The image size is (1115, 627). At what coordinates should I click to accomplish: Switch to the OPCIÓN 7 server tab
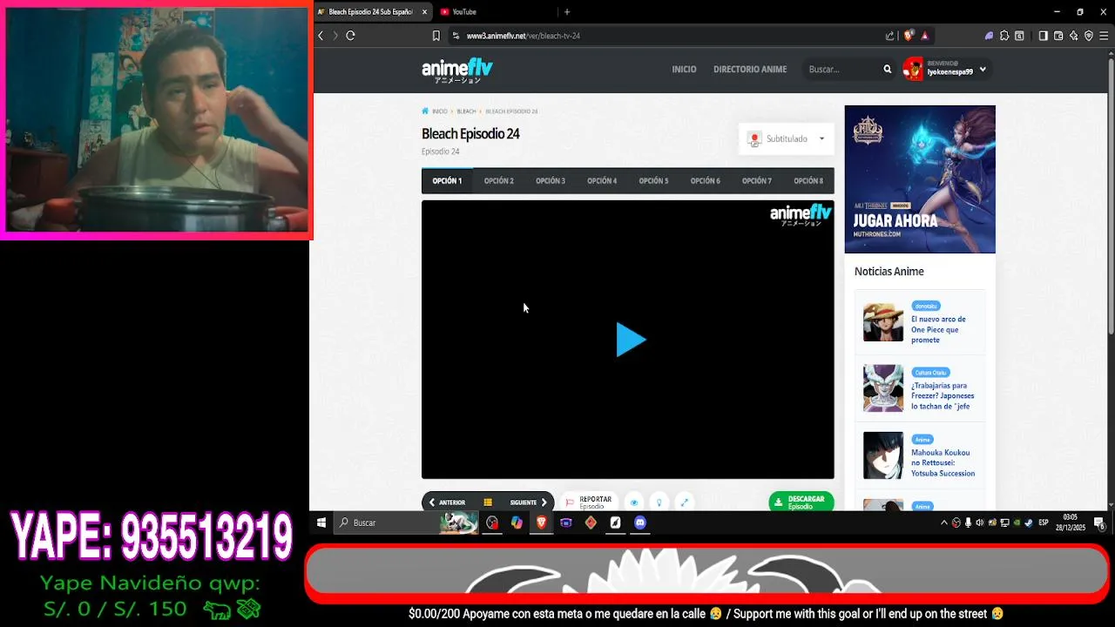point(757,181)
